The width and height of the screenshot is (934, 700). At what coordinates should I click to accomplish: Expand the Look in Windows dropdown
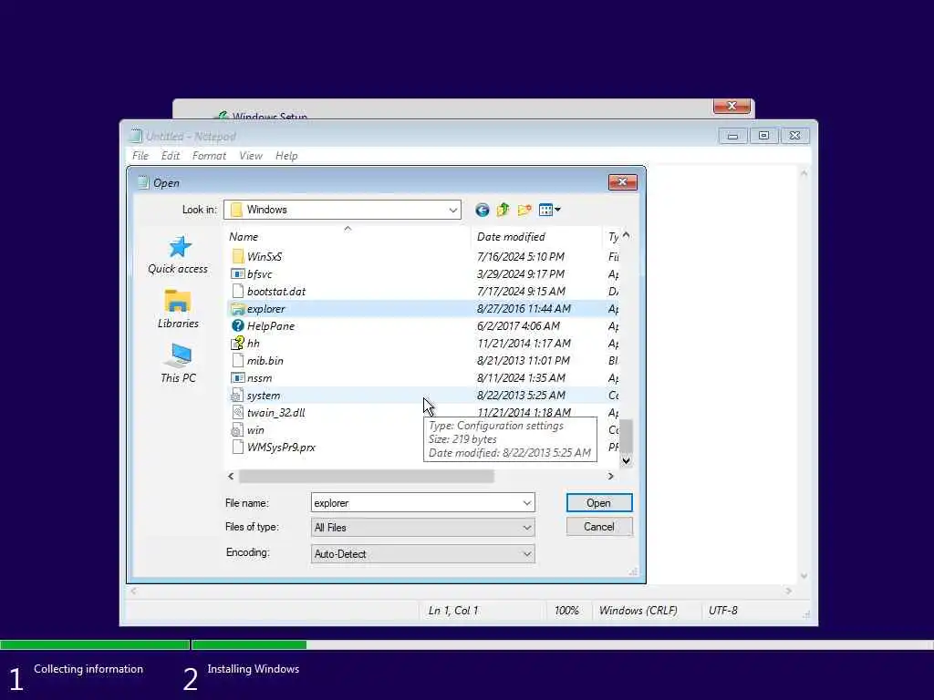(452, 210)
